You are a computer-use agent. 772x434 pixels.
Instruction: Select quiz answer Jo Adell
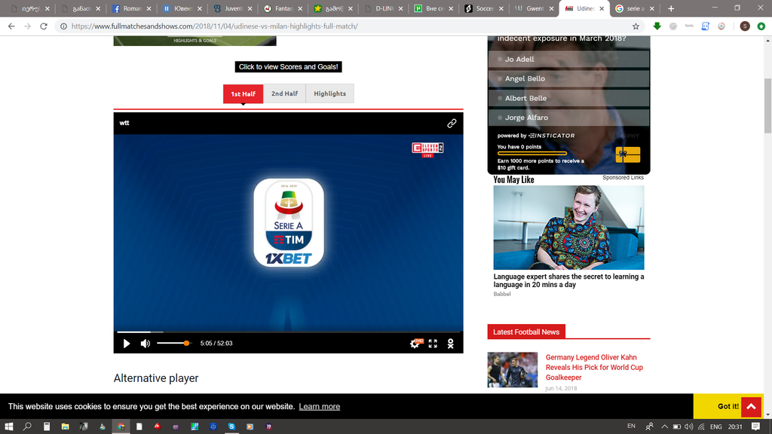tap(568, 59)
